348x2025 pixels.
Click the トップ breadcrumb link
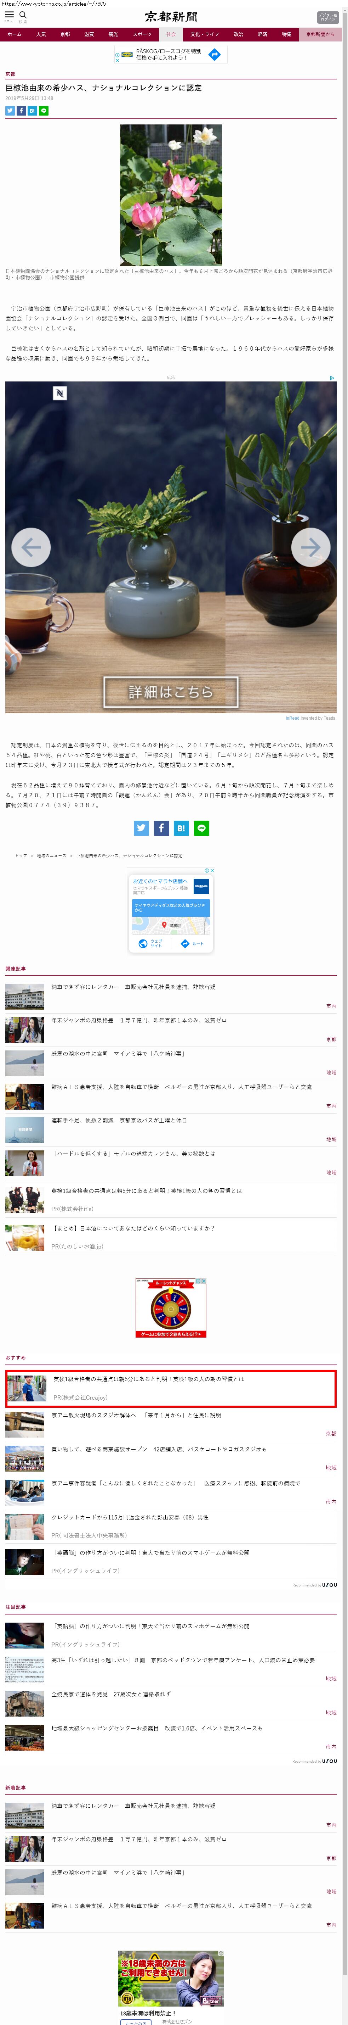[x=21, y=855]
